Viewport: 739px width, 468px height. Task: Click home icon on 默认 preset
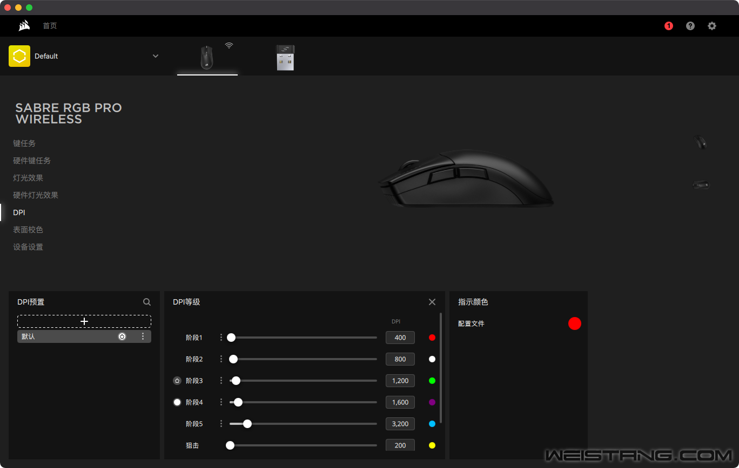click(x=122, y=336)
